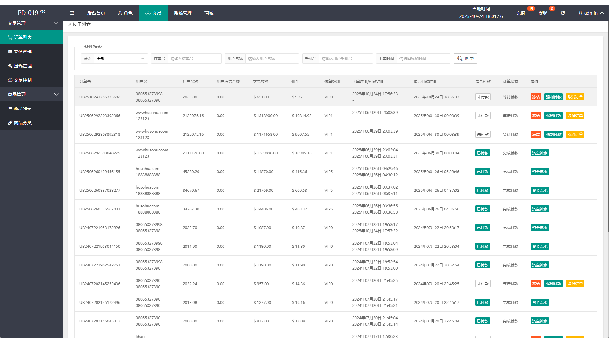
Task: Switch to the 商城 top menu
Action: click(209, 13)
